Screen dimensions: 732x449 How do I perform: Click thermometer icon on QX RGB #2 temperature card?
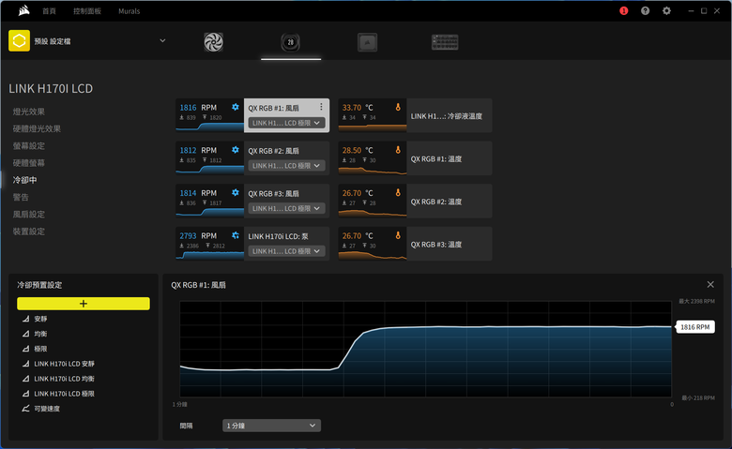(398, 192)
